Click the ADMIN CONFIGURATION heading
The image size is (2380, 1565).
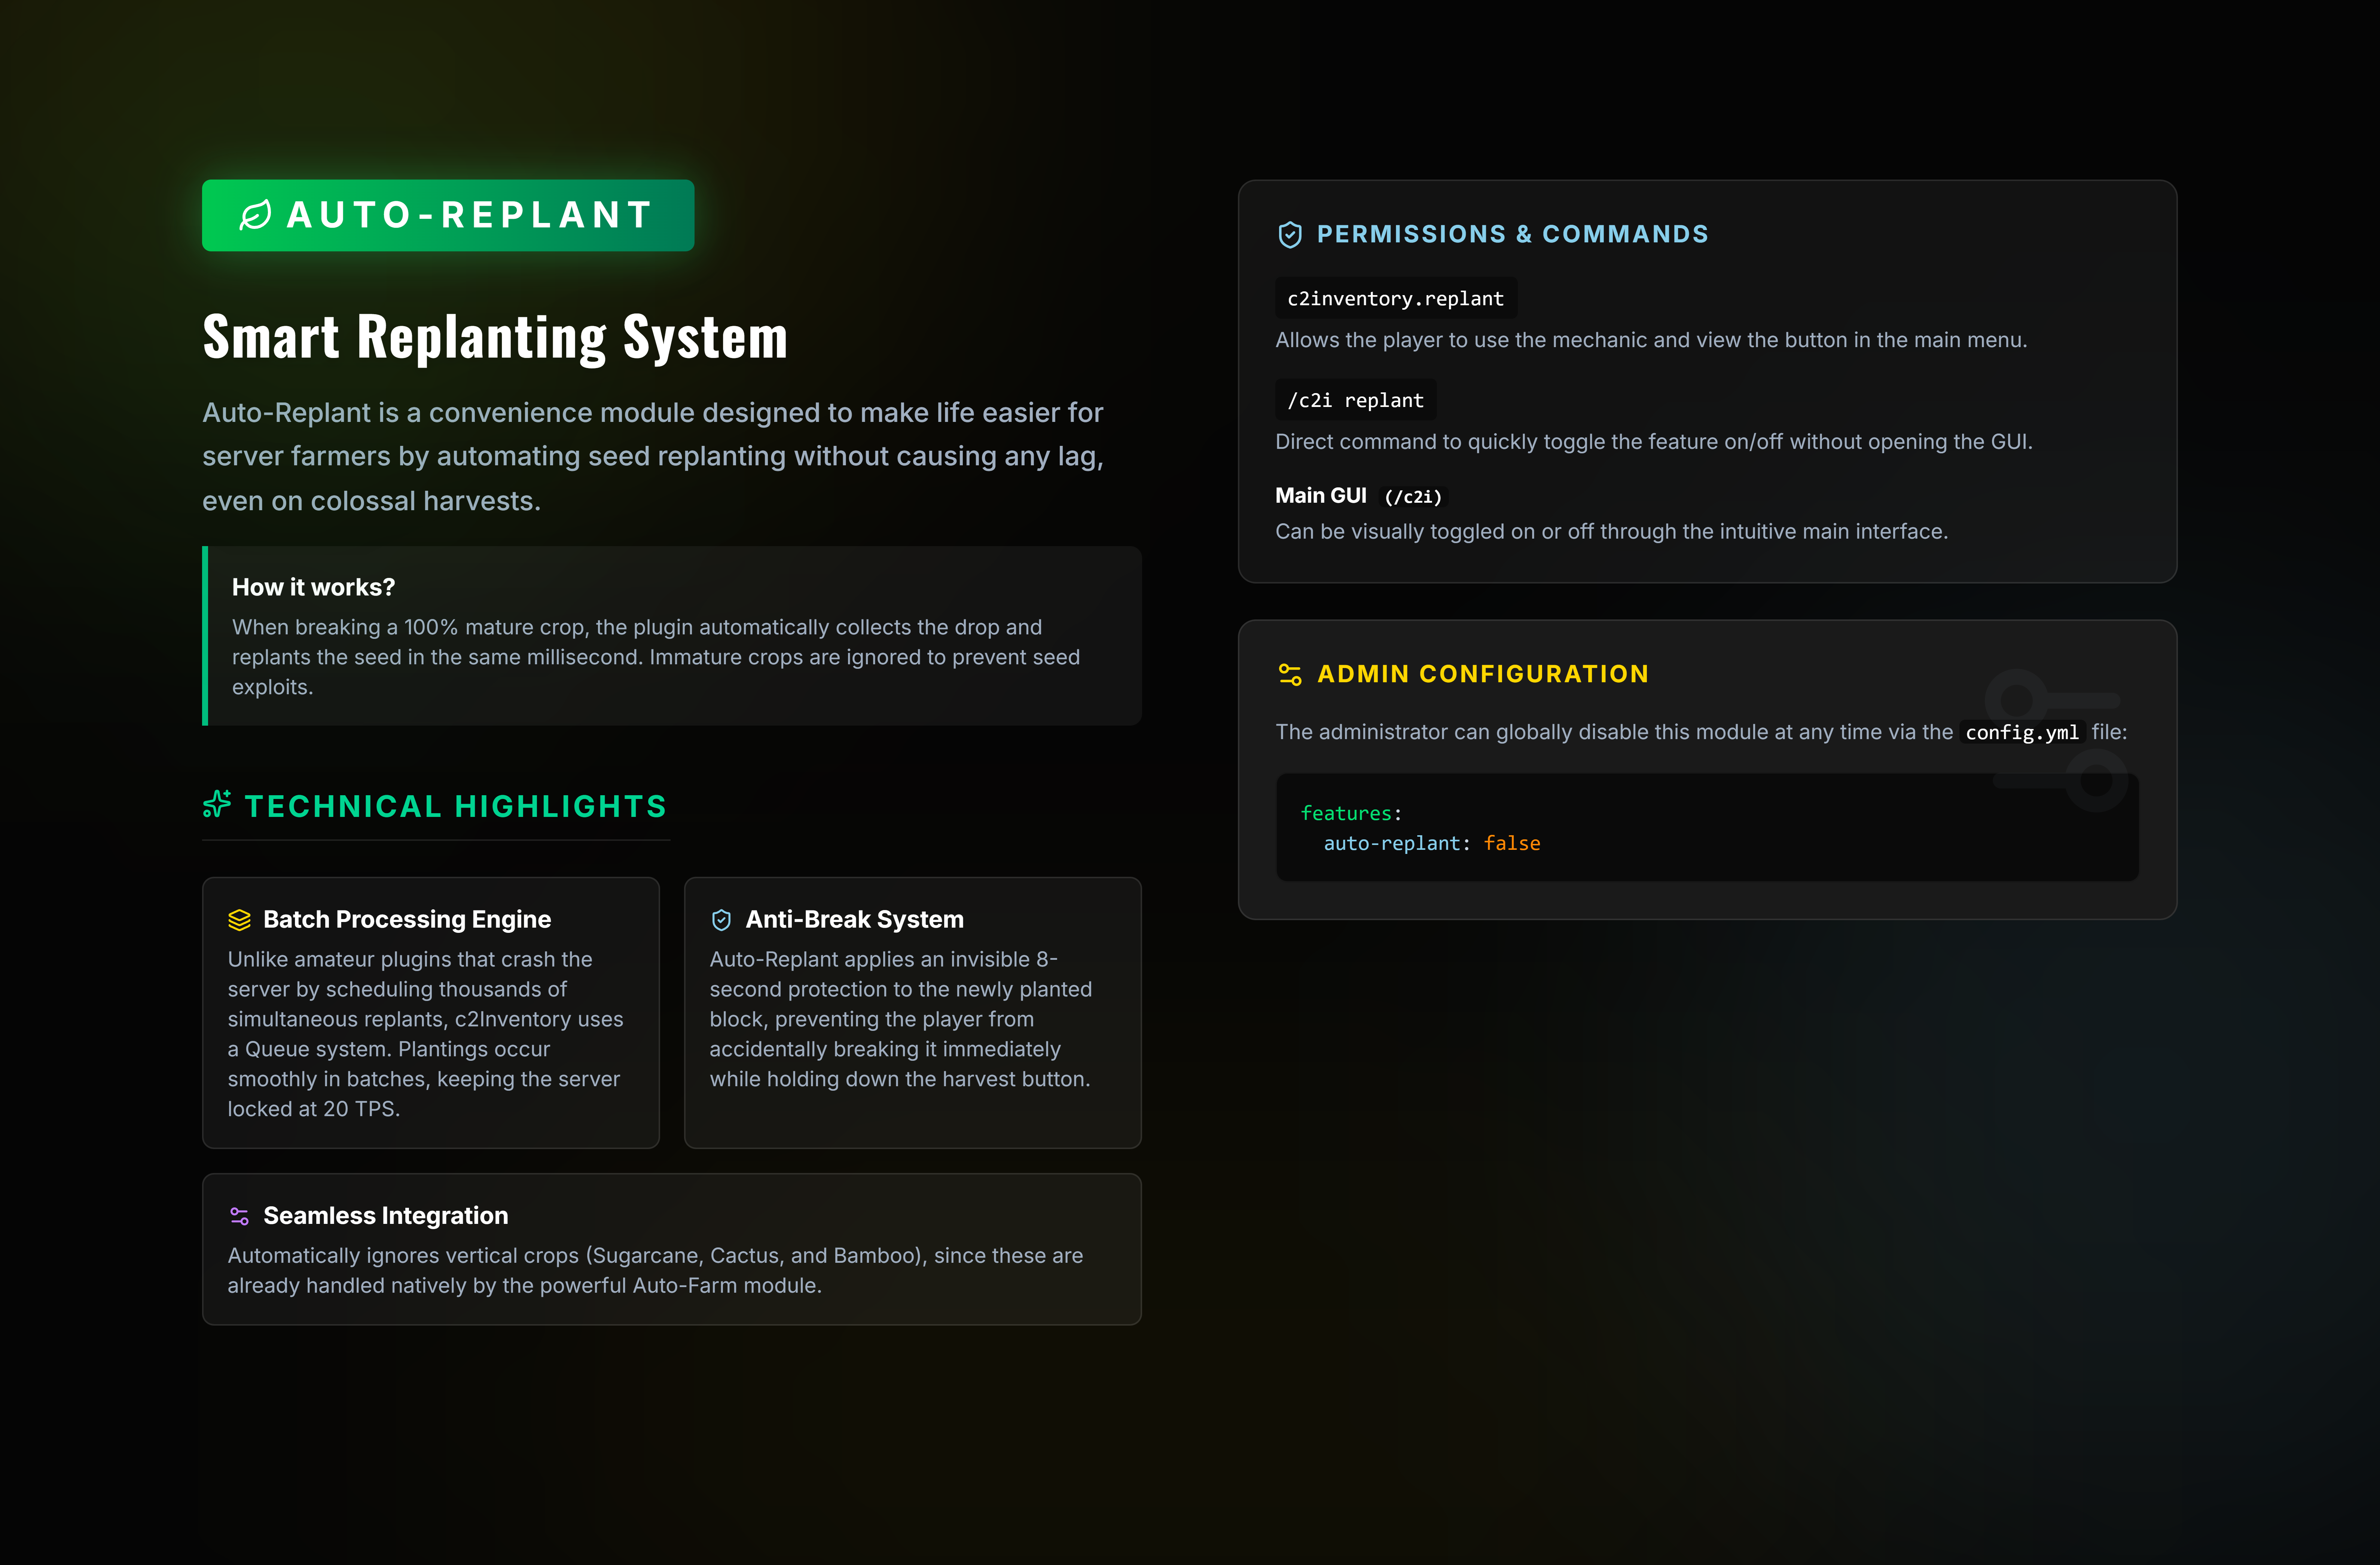coord(1483,674)
